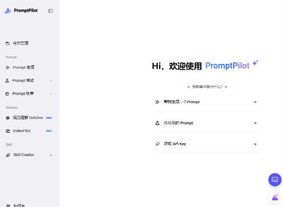Screen dimensions: 283x207
Task: Click the 'Solution' section label
Action: pyautogui.click(x=12, y=107)
